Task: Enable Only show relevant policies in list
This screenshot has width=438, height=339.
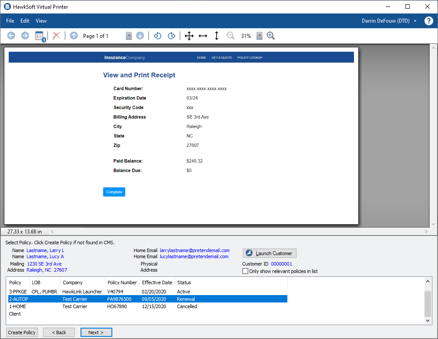Action: tap(245, 271)
